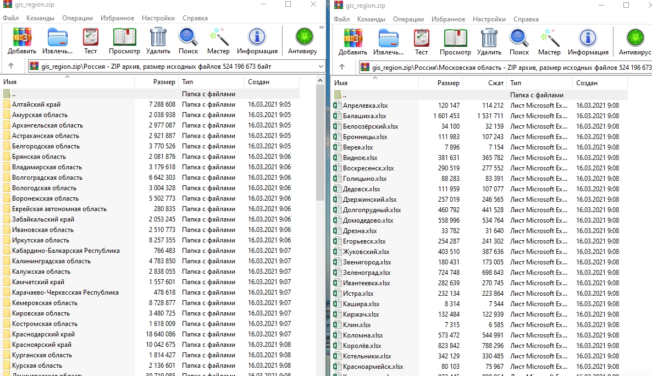The width and height of the screenshot is (652, 376).
Task: Select the Калининградская область folder row
Action: (x=150, y=261)
